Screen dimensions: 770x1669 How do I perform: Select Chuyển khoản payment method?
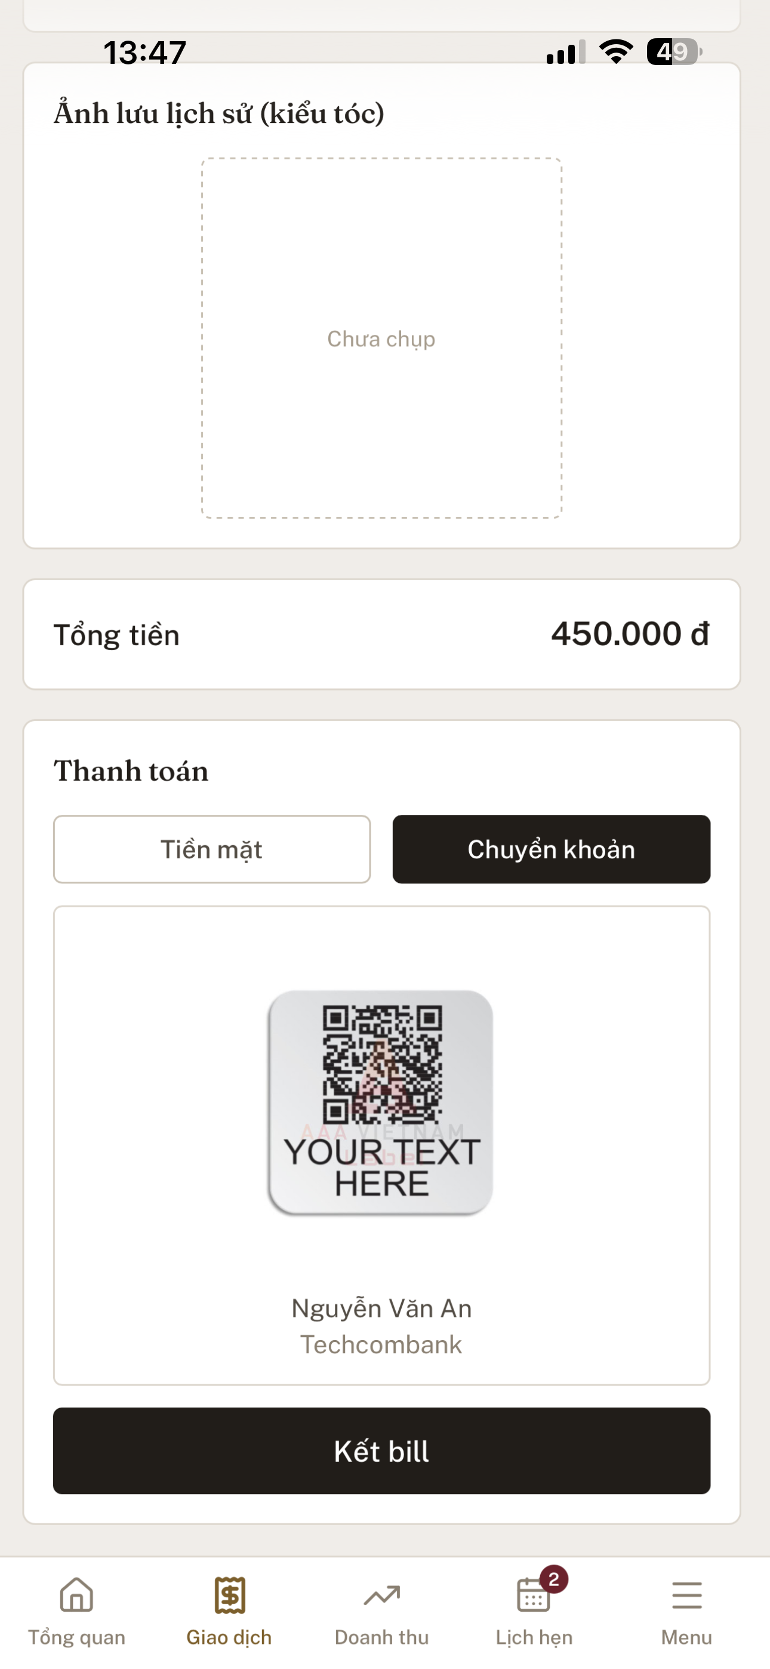point(552,849)
